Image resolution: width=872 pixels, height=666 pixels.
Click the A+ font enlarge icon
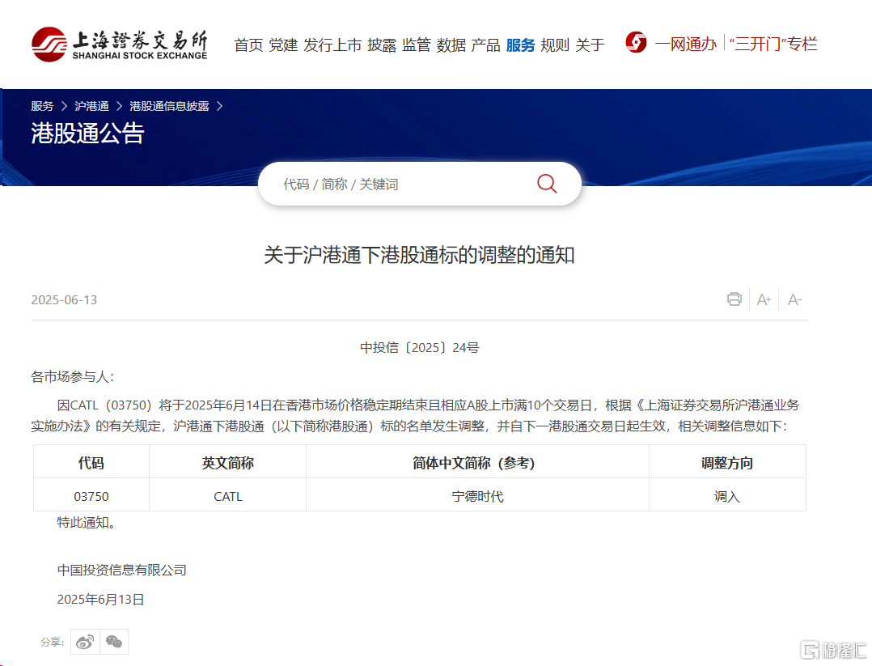pyautogui.click(x=764, y=299)
